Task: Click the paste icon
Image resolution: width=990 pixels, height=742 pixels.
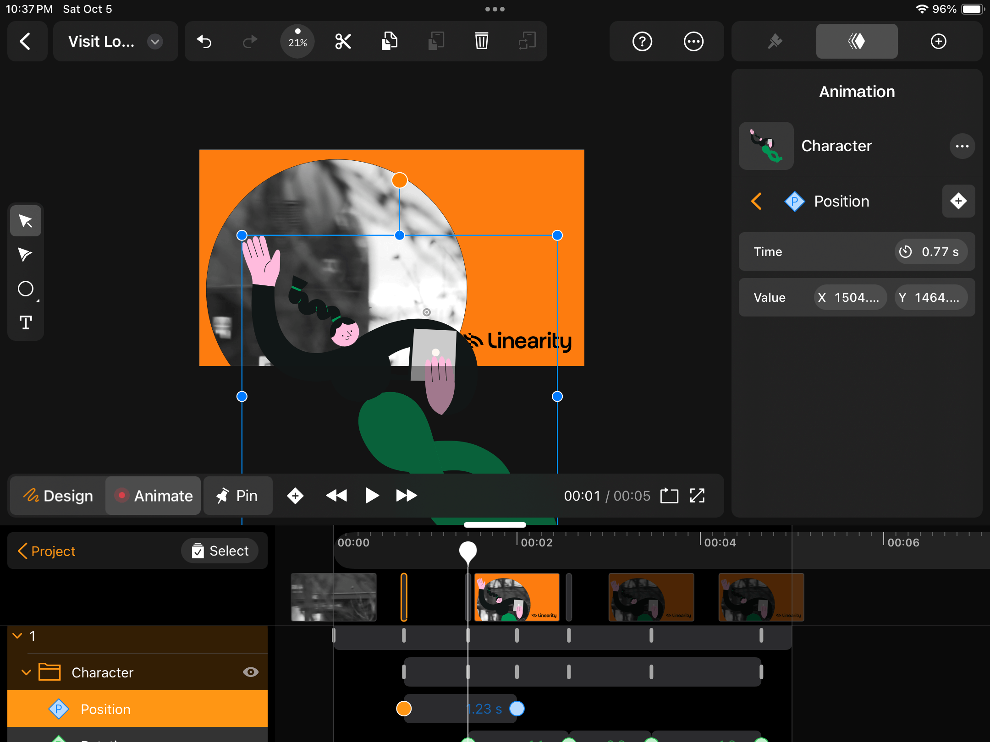Action: [436, 41]
